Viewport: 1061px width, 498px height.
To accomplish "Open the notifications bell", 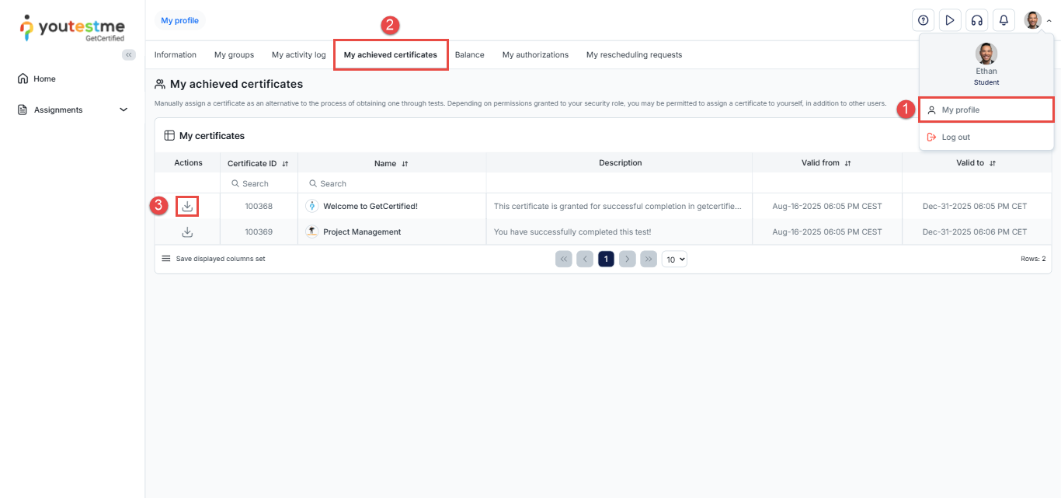I will pos(1004,20).
